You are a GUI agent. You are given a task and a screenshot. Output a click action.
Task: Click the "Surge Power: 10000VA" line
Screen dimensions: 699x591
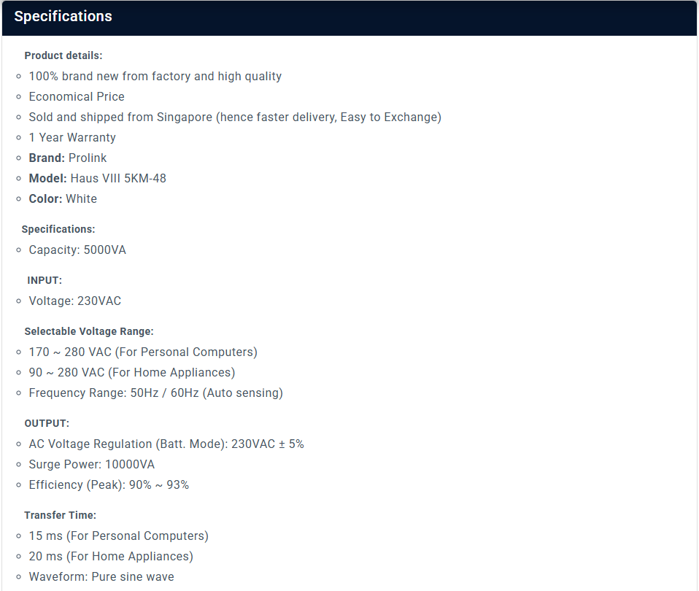point(92,464)
